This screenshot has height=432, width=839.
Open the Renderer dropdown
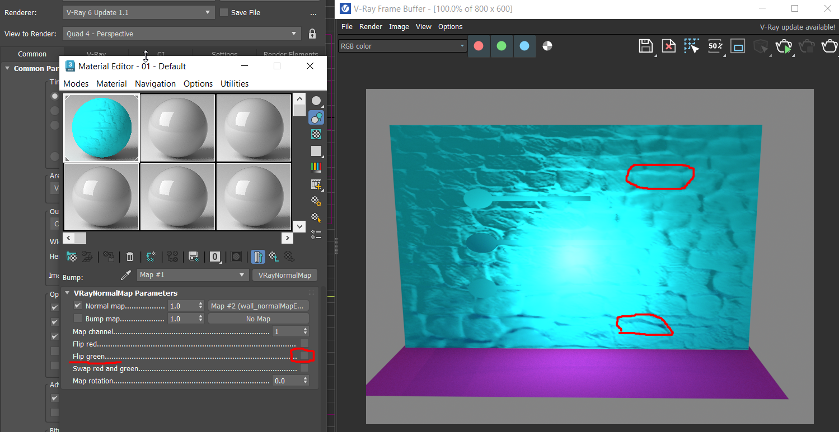pos(138,12)
